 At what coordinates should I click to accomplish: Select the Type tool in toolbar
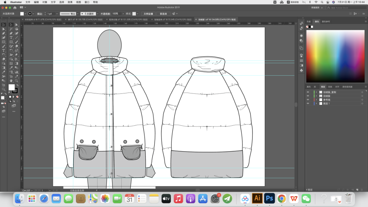click(x=11, y=38)
